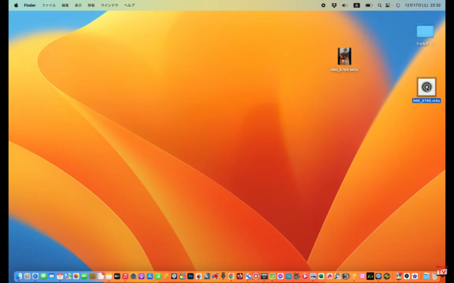
Task: Click the date and time 12月17日(土) 22:32
Action: pyautogui.click(x=423, y=5)
